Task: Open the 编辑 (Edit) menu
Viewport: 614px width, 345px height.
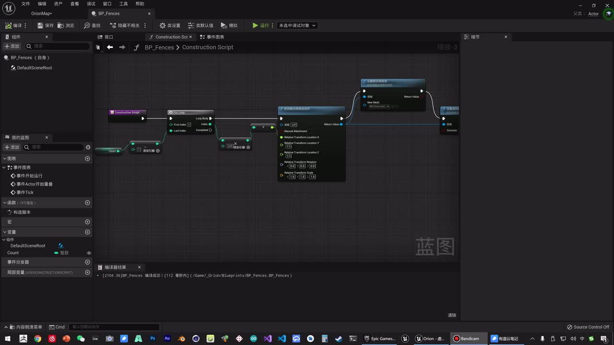Action: [42, 4]
